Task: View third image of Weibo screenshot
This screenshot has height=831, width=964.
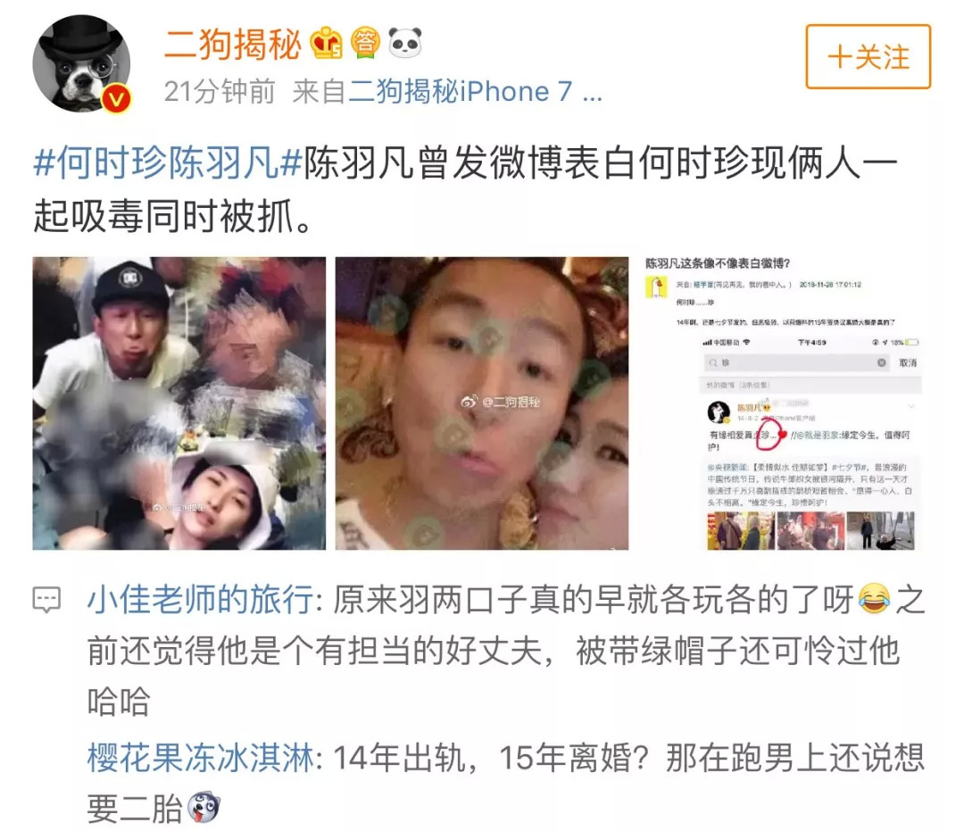Action: tap(785, 403)
